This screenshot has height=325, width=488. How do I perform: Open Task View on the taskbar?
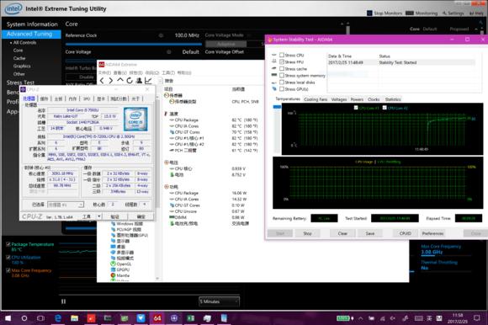click(40, 318)
